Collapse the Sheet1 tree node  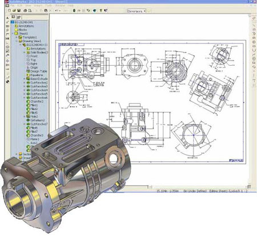(13, 34)
